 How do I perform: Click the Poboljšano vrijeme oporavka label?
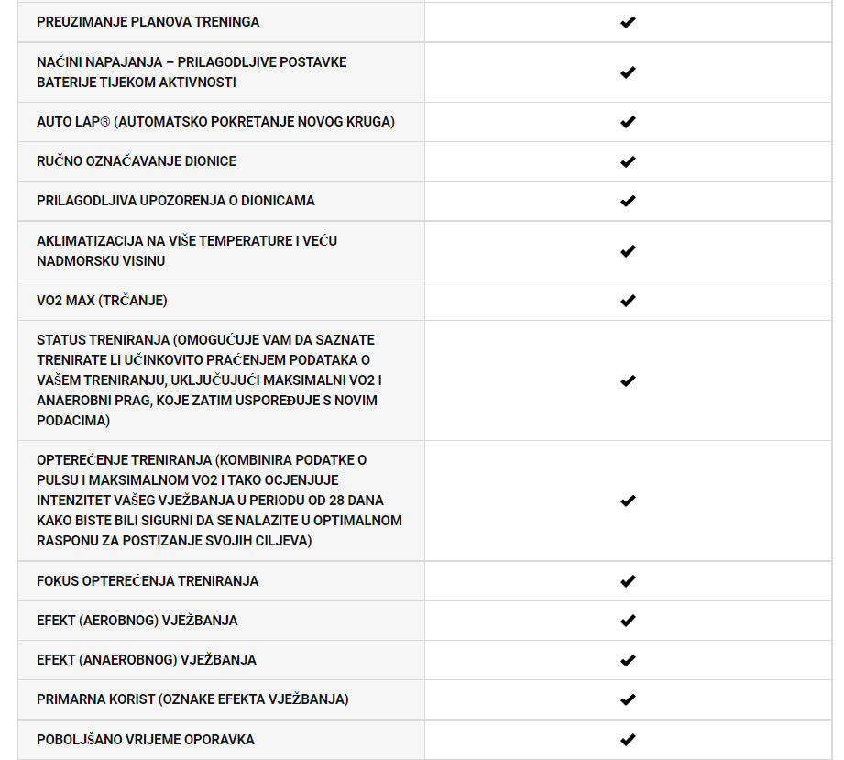tap(146, 740)
